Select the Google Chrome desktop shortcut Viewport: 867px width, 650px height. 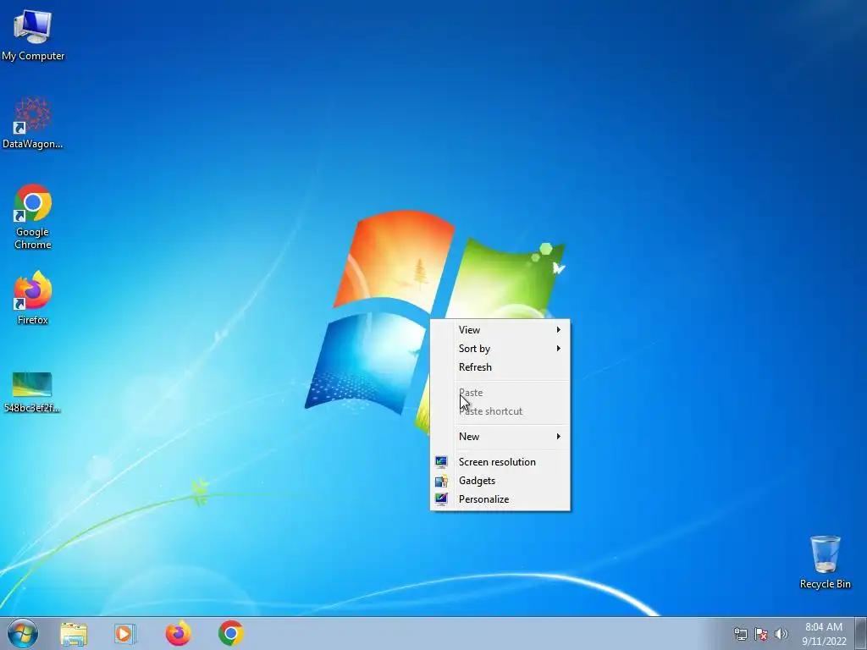pyautogui.click(x=33, y=216)
